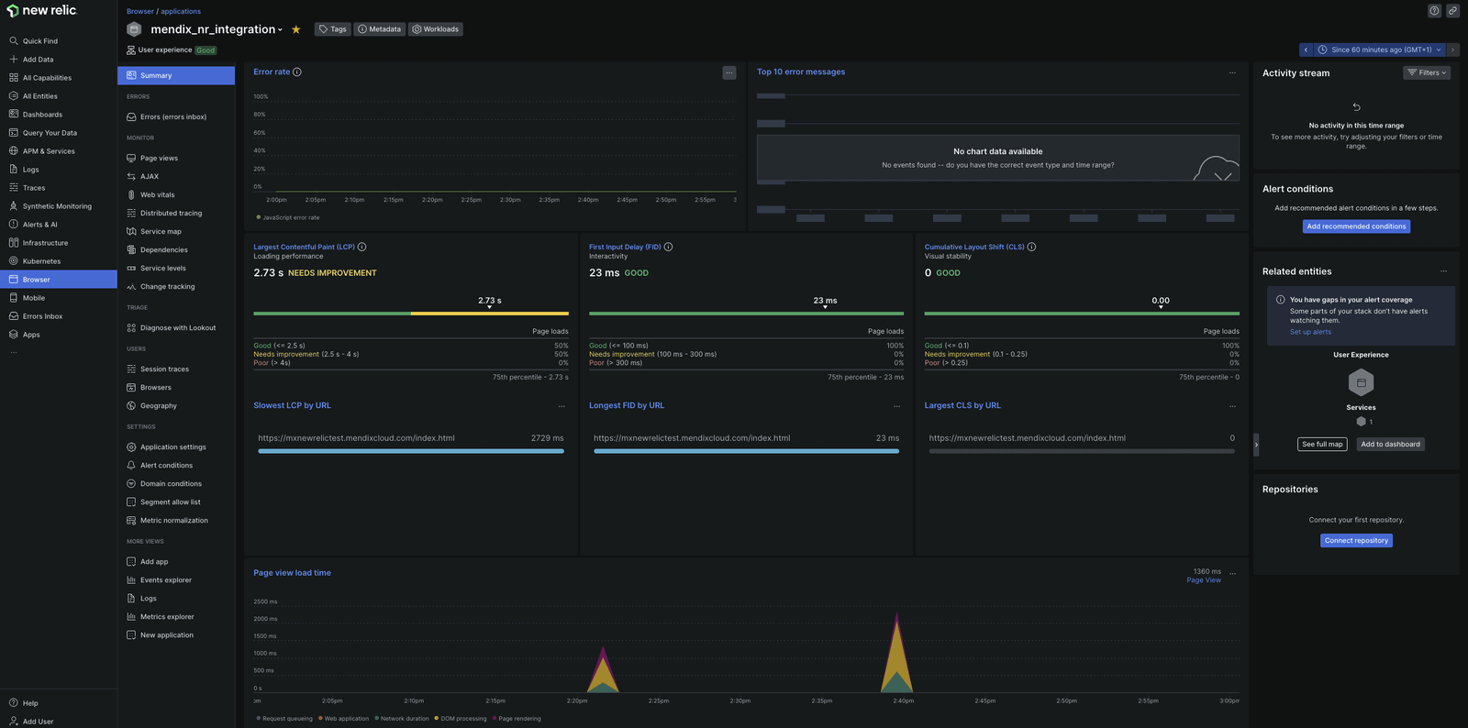1468x728 pixels.
Task: Open Mobile icon in sidebar
Action: [14, 298]
